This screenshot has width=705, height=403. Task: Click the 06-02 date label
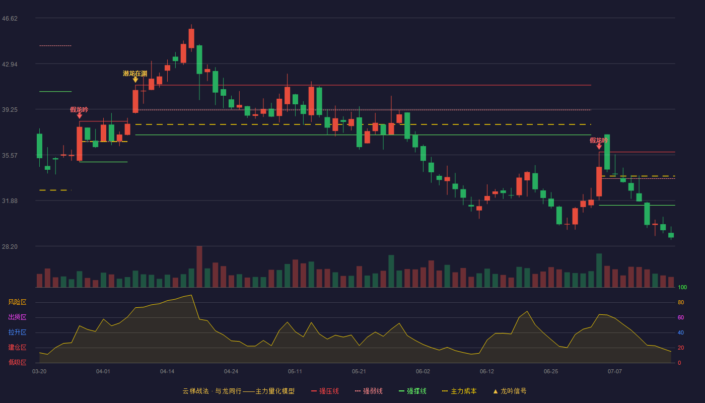(x=423, y=371)
